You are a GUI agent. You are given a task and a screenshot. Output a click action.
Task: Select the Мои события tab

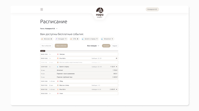click(x=61, y=46)
